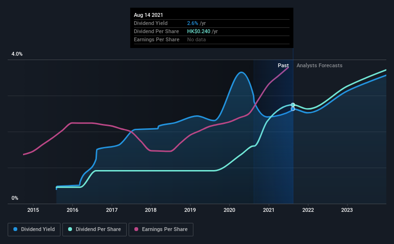
Task: Click the Analysts Forecasts label
Action: pyautogui.click(x=319, y=65)
